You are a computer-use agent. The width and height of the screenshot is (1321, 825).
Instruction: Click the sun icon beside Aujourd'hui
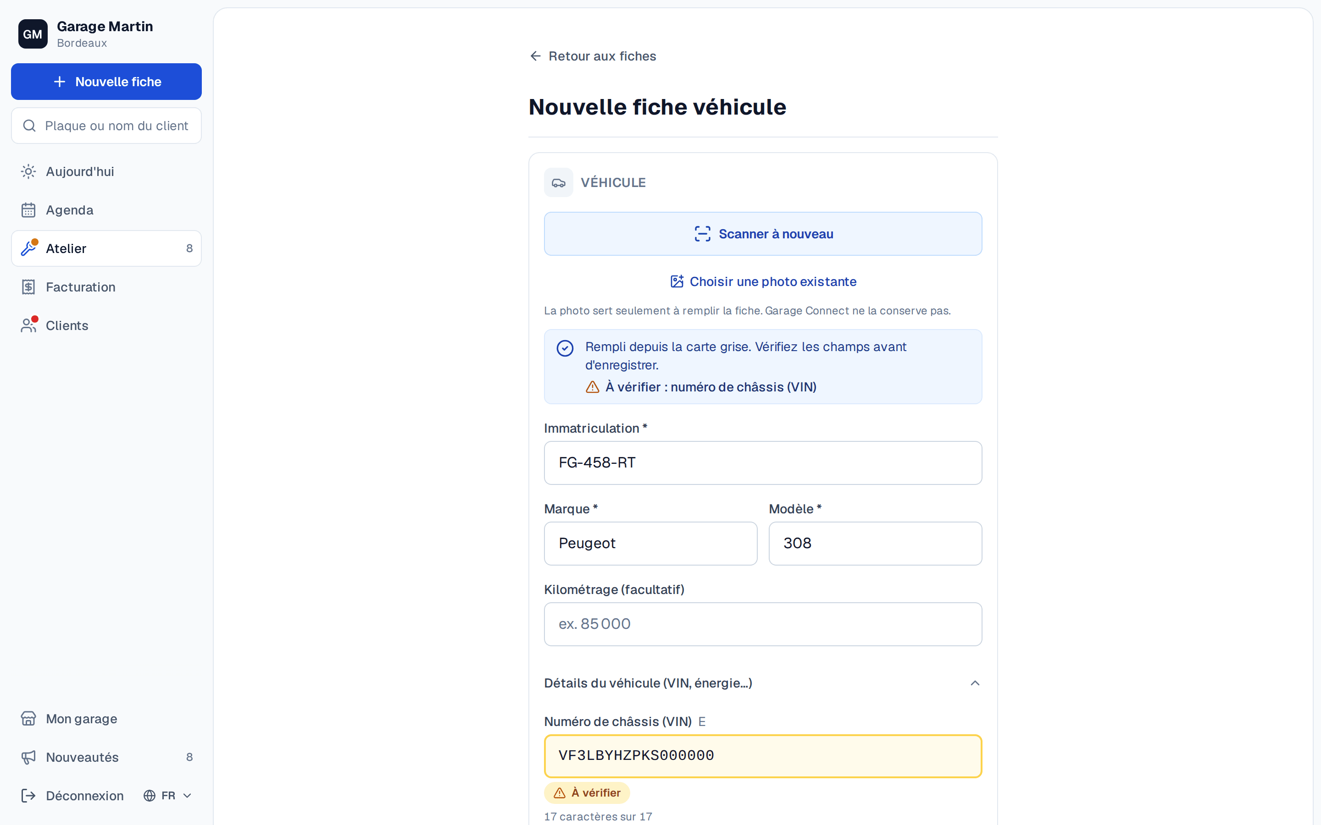click(28, 172)
